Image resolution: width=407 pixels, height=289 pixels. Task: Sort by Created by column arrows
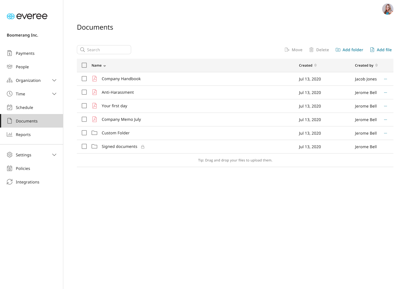[x=376, y=65]
